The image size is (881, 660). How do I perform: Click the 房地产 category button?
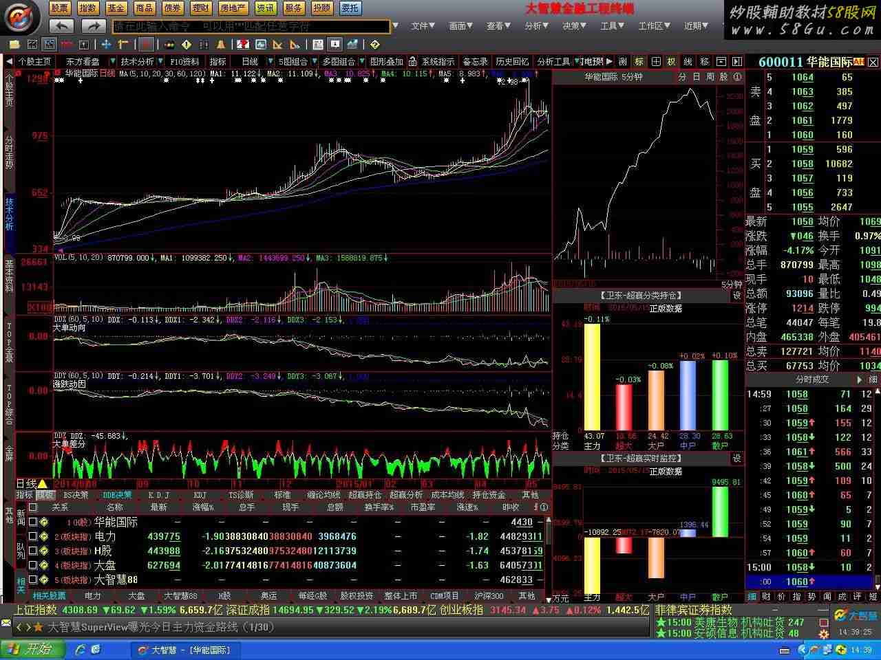[232, 8]
